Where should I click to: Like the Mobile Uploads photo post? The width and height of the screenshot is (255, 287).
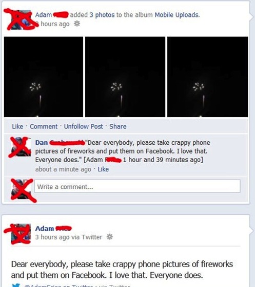pos(17,126)
